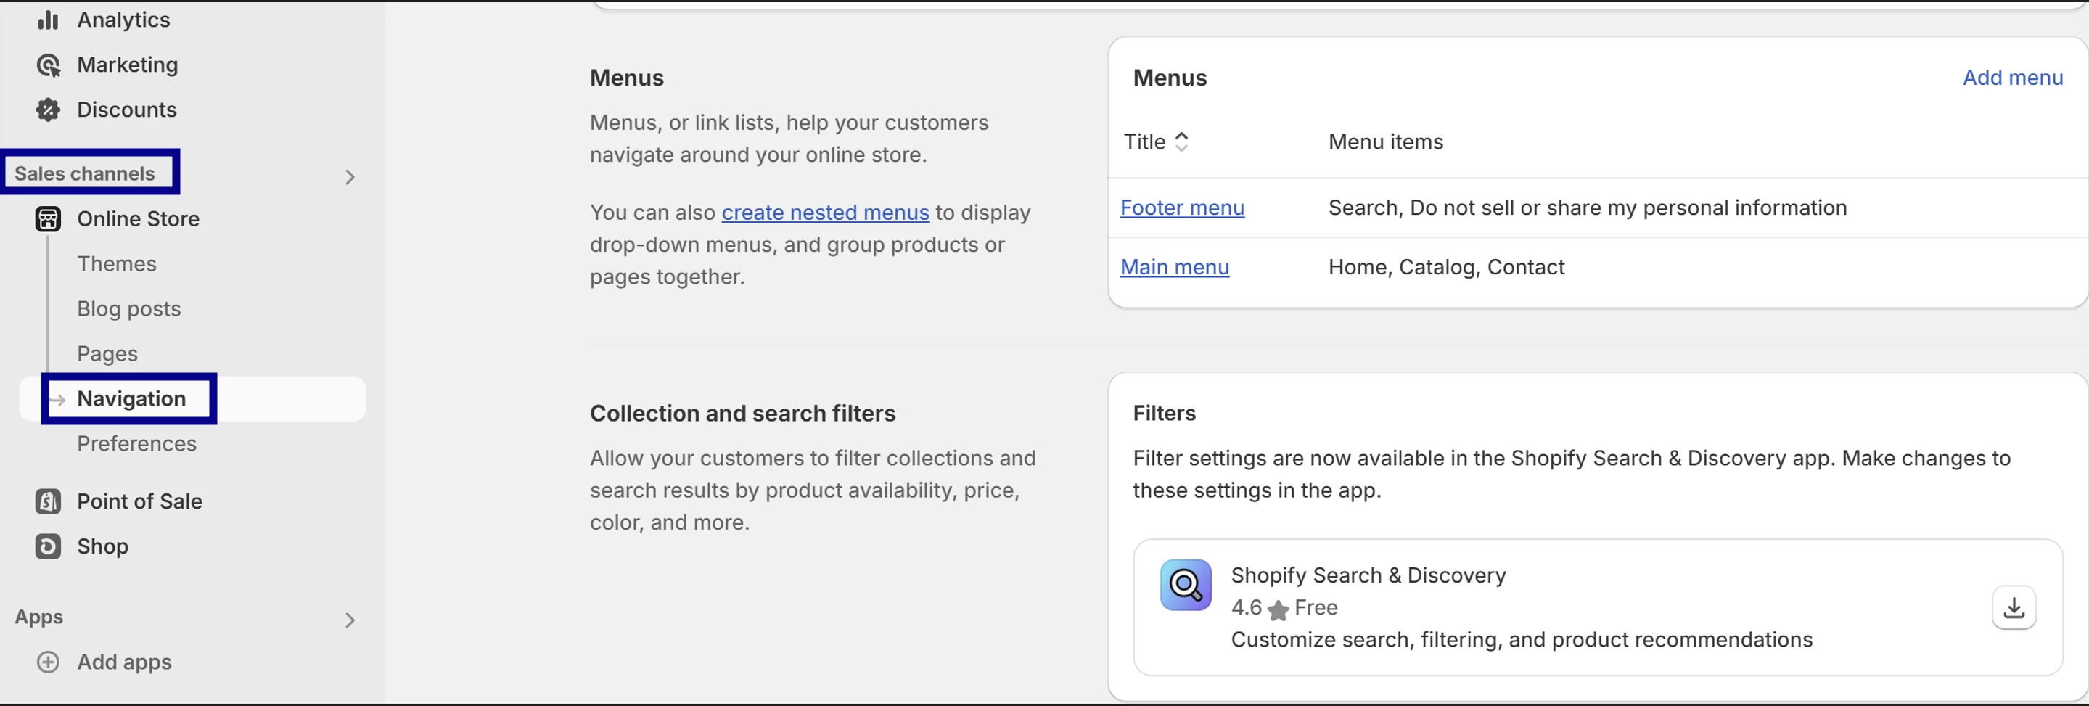
Task: Open Blog posts in the sidebar
Action: click(129, 309)
